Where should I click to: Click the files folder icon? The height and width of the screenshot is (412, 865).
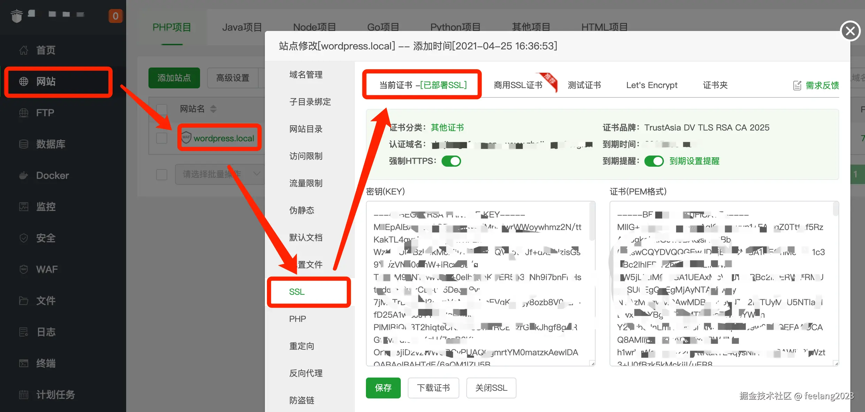click(x=24, y=301)
